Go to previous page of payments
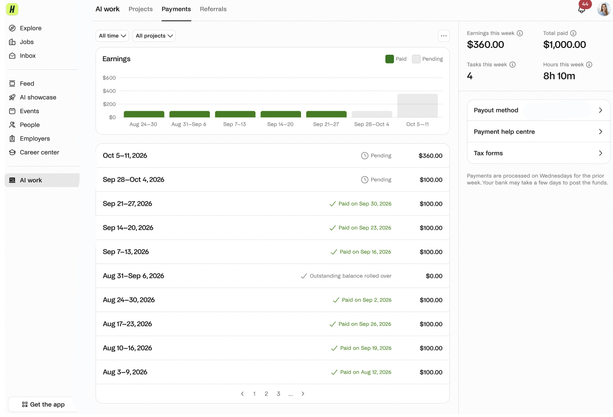Viewport: 613px width, 417px height. pos(242,394)
